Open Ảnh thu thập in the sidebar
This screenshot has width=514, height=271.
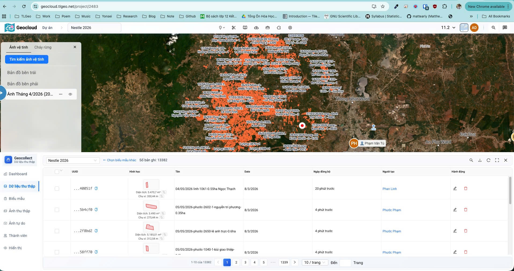[x=19, y=211]
